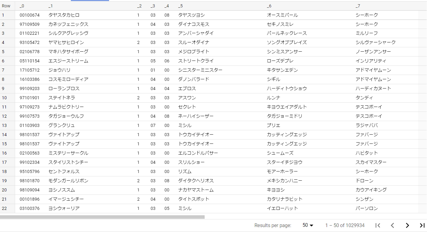The width and height of the screenshot is (427, 232).
Task: Click the cell タガジョーウルフ
Action: [x=66, y=116]
